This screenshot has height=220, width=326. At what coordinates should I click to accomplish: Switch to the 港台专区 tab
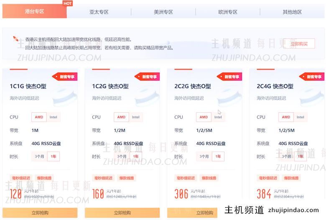coord(34,12)
